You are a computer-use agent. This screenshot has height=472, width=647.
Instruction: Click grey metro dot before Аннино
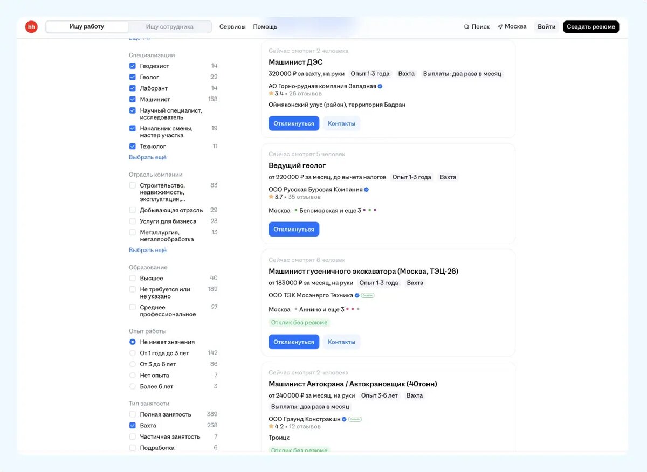(296, 309)
